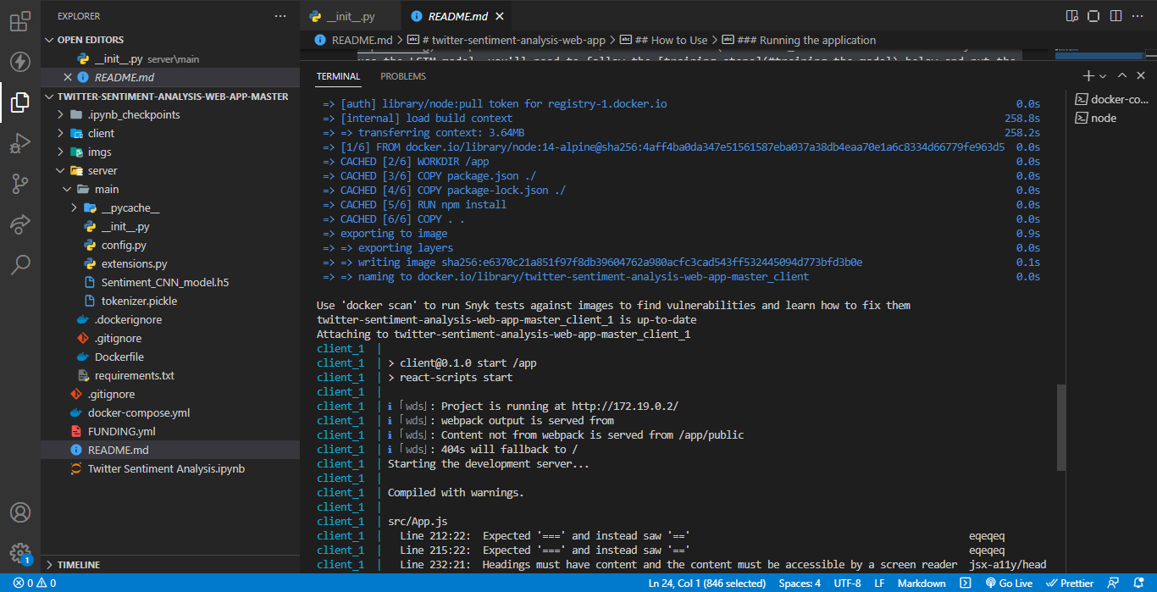The width and height of the screenshot is (1157, 592).
Task: Expand the client folder
Action: pos(169,133)
